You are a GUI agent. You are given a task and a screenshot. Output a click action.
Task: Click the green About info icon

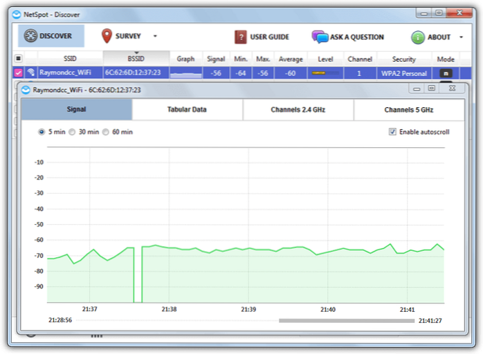[x=418, y=37]
